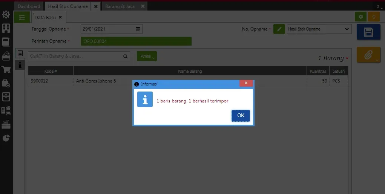Click the 1 Barang count label
Image resolution: width=385 pixels, height=194 pixels.
(x=331, y=58)
